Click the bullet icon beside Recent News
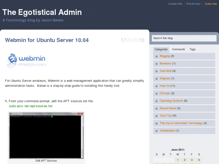219x164 pixels. point(156,108)
